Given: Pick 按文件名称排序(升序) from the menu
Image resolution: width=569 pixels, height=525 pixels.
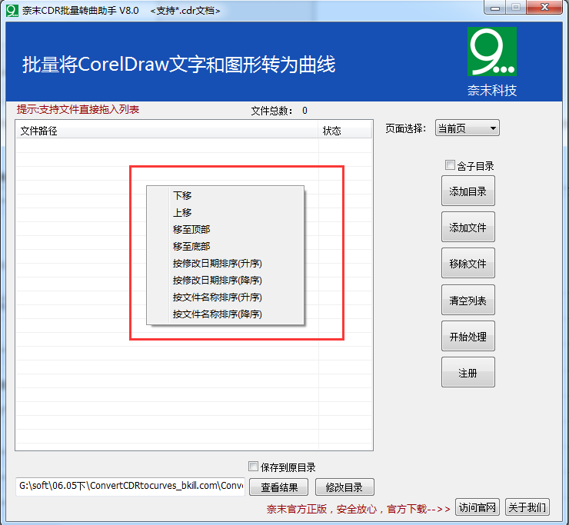Looking at the screenshot, I should 225,297.
